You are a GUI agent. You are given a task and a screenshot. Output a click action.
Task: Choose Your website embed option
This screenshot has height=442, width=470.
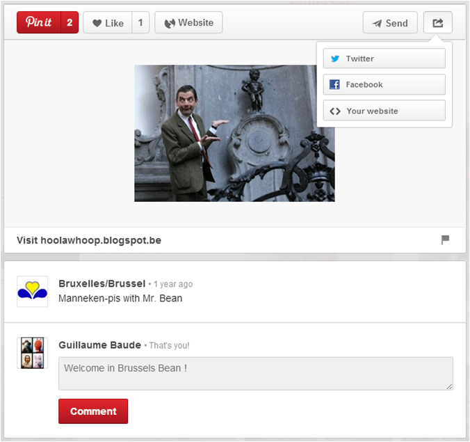point(384,111)
